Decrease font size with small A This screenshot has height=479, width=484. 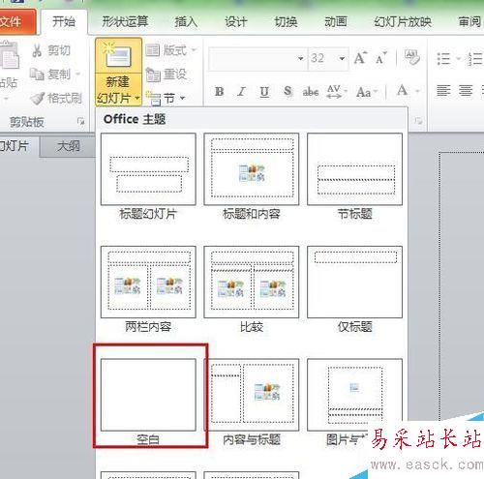coord(381,58)
